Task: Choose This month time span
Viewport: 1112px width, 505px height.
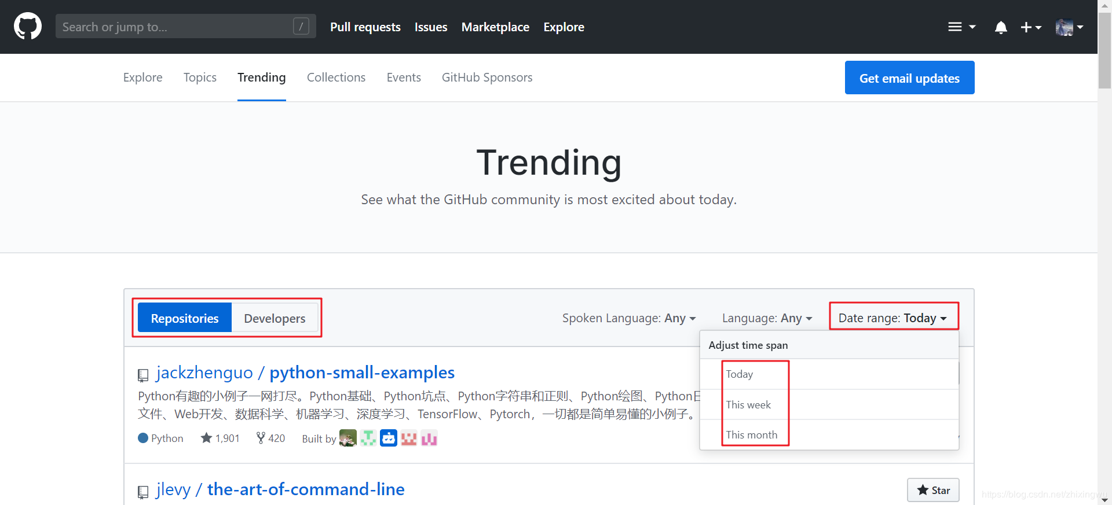Action: (752, 435)
